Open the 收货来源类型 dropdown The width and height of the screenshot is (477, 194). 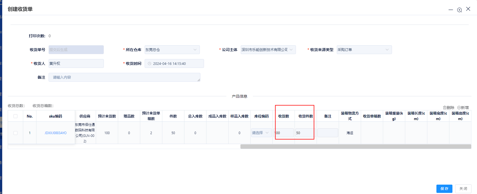point(364,50)
